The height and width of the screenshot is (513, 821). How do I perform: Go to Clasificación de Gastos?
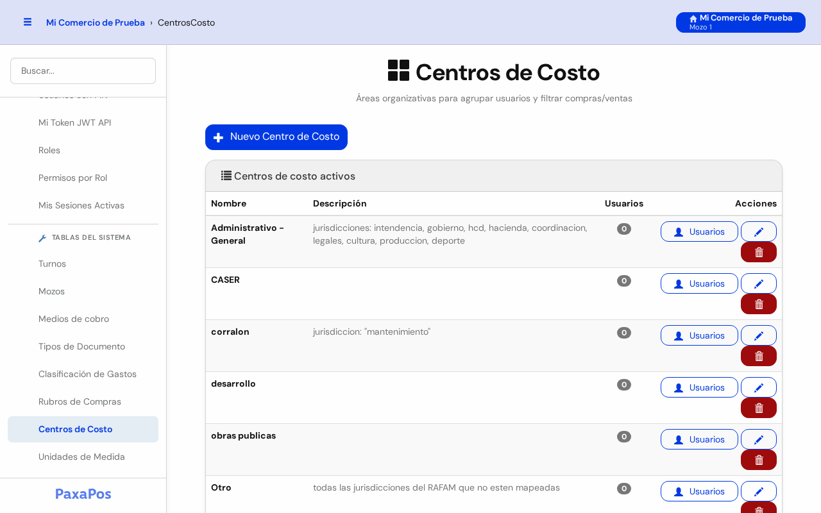click(83, 374)
